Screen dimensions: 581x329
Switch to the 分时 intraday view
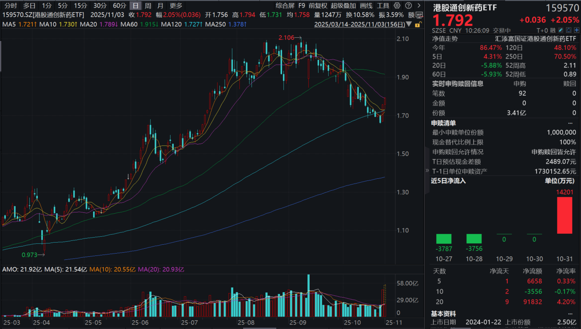point(10,6)
